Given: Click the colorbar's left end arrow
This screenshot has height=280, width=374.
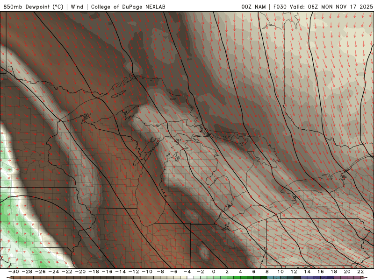Looking at the screenshot, I should [x=10, y=278].
